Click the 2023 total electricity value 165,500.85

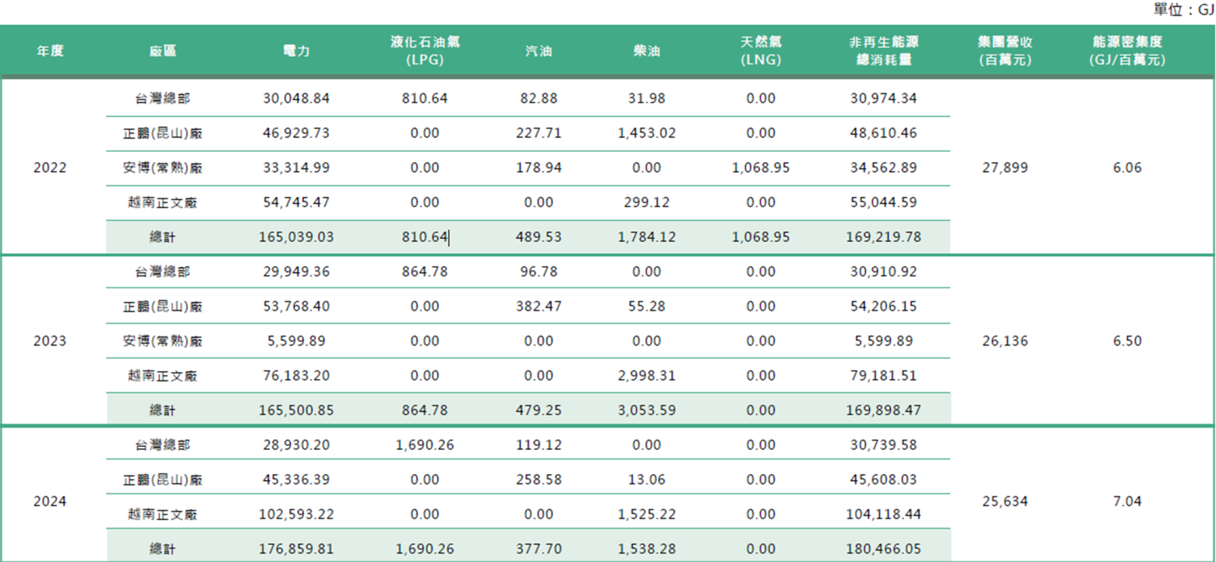(x=296, y=410)
